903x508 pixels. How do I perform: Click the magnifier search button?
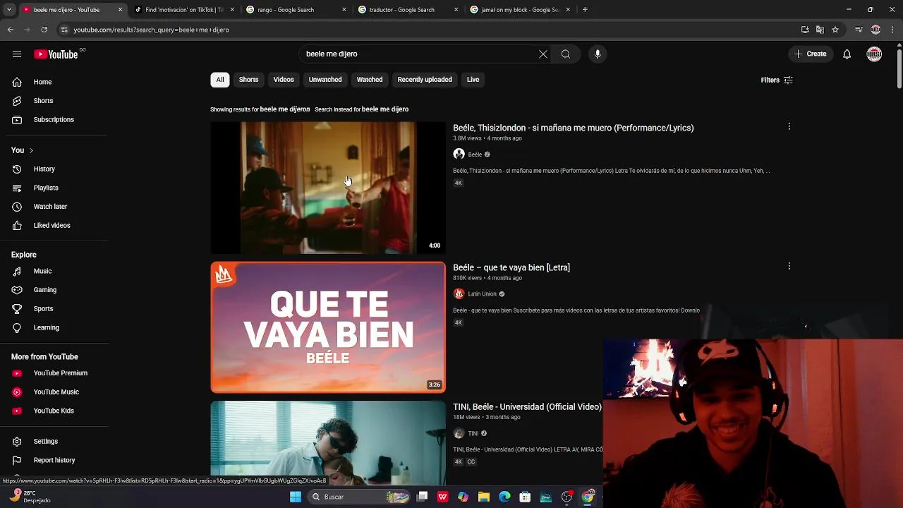566,54
